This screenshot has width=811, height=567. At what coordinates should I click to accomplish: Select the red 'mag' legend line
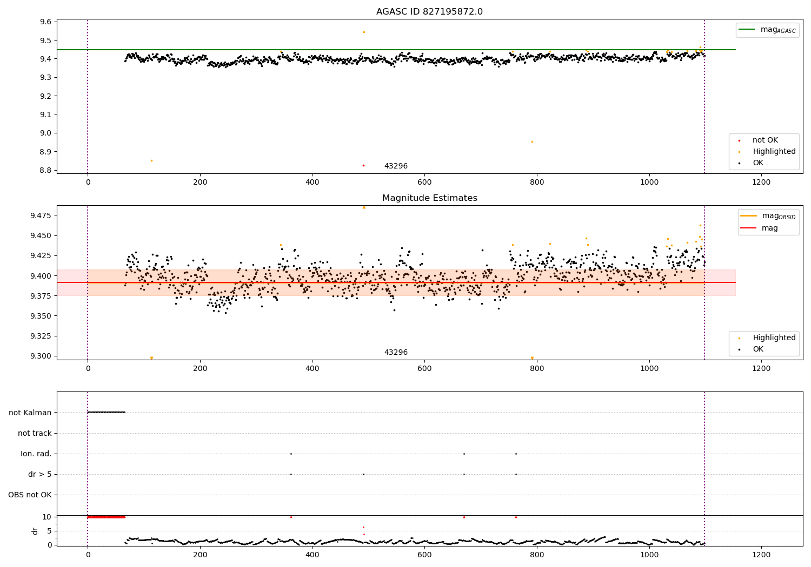749,228
